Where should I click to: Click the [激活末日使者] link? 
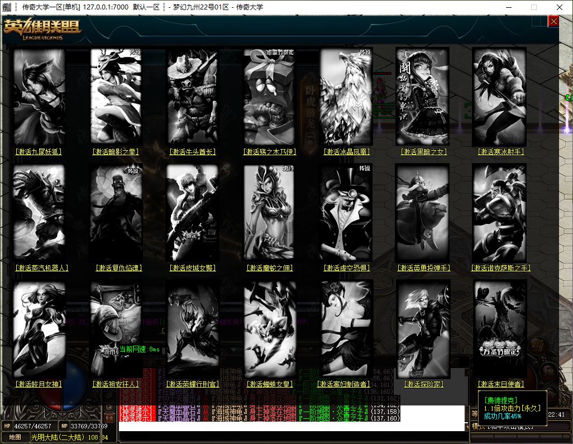coord(501,384)
